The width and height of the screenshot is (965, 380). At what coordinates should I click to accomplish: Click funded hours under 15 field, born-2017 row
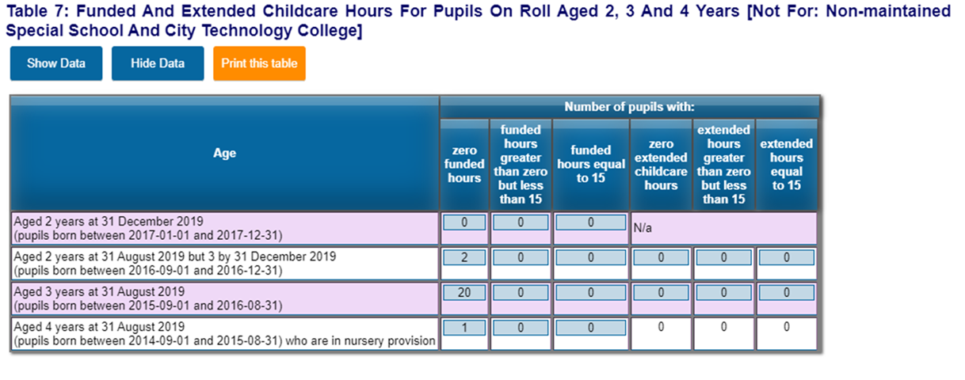click(x=521, y=223)
